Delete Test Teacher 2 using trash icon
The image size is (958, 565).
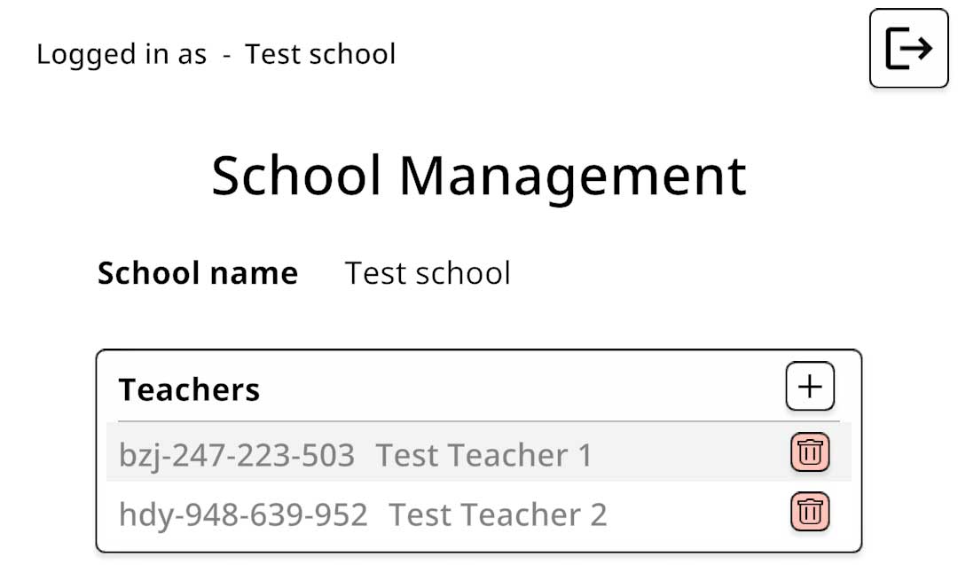coord(810,511)
